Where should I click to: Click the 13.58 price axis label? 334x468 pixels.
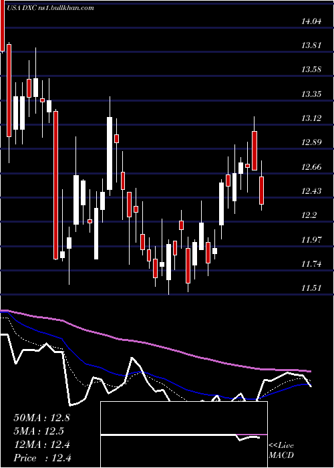coord(312,70)
